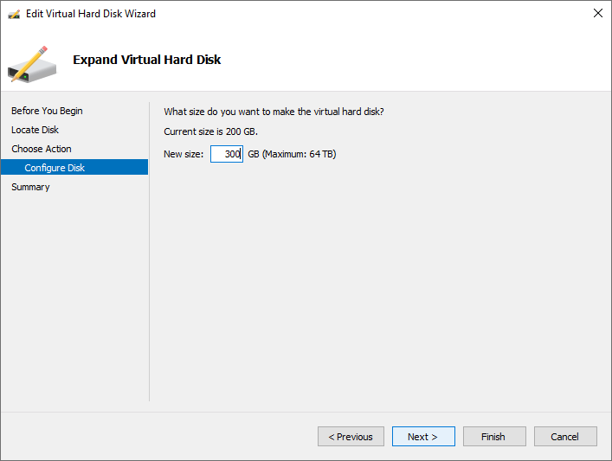Close the Edit Virtual Hard Disk Wizard
The image size is (612, 461).
click(597, 14)
